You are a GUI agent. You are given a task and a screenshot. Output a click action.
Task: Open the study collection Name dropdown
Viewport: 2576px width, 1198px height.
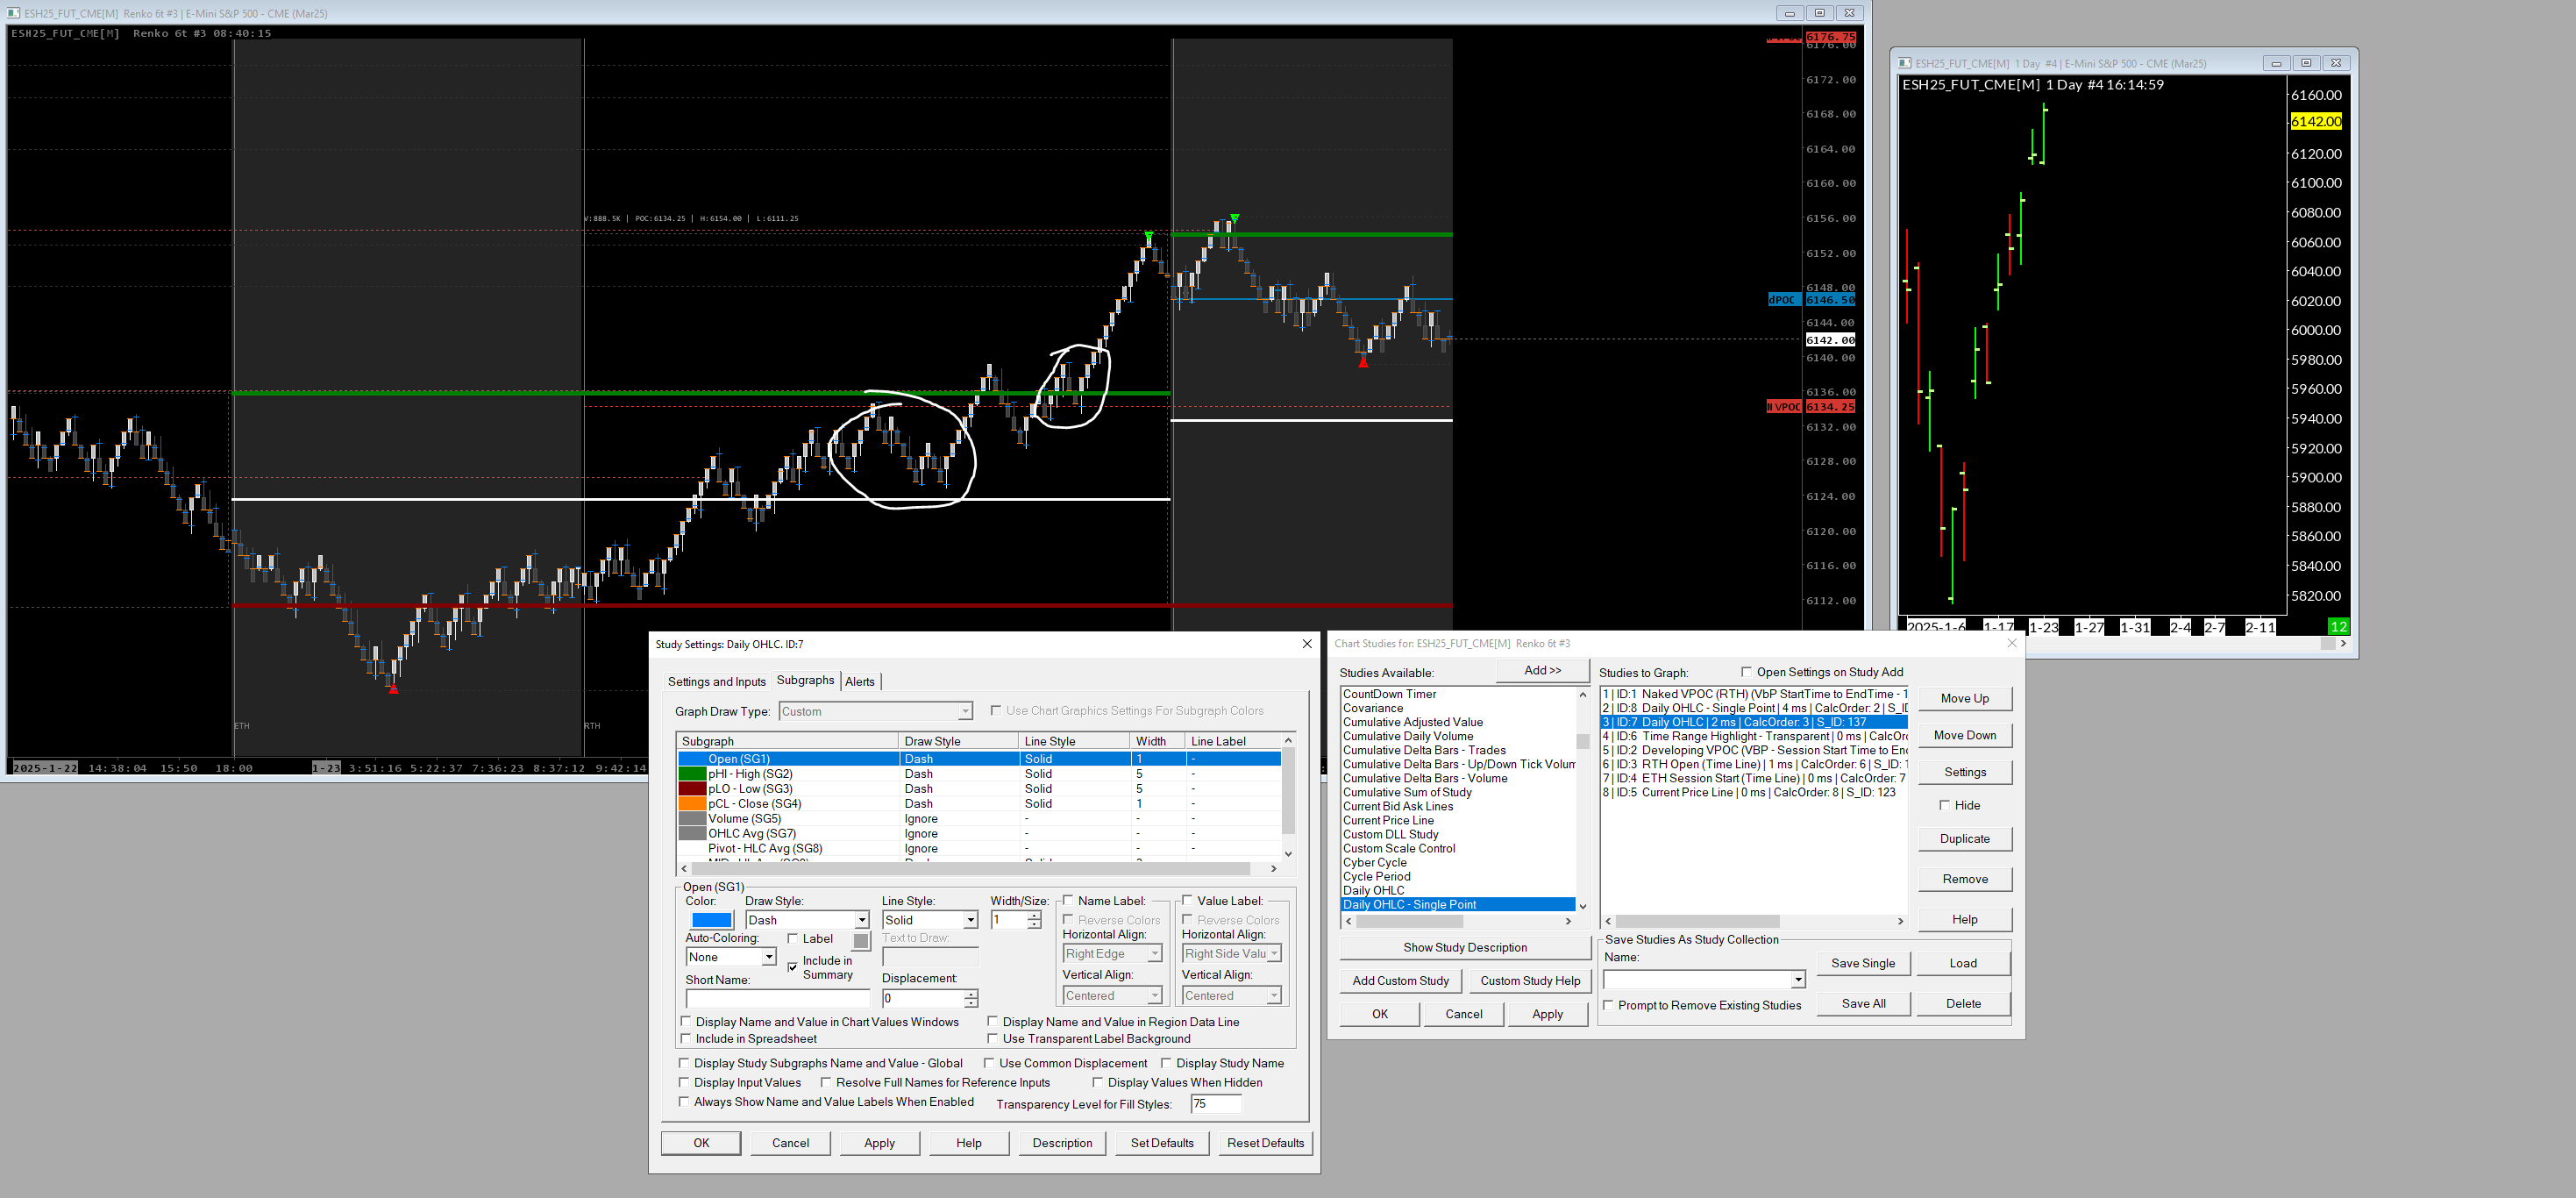click(1797, 980)
